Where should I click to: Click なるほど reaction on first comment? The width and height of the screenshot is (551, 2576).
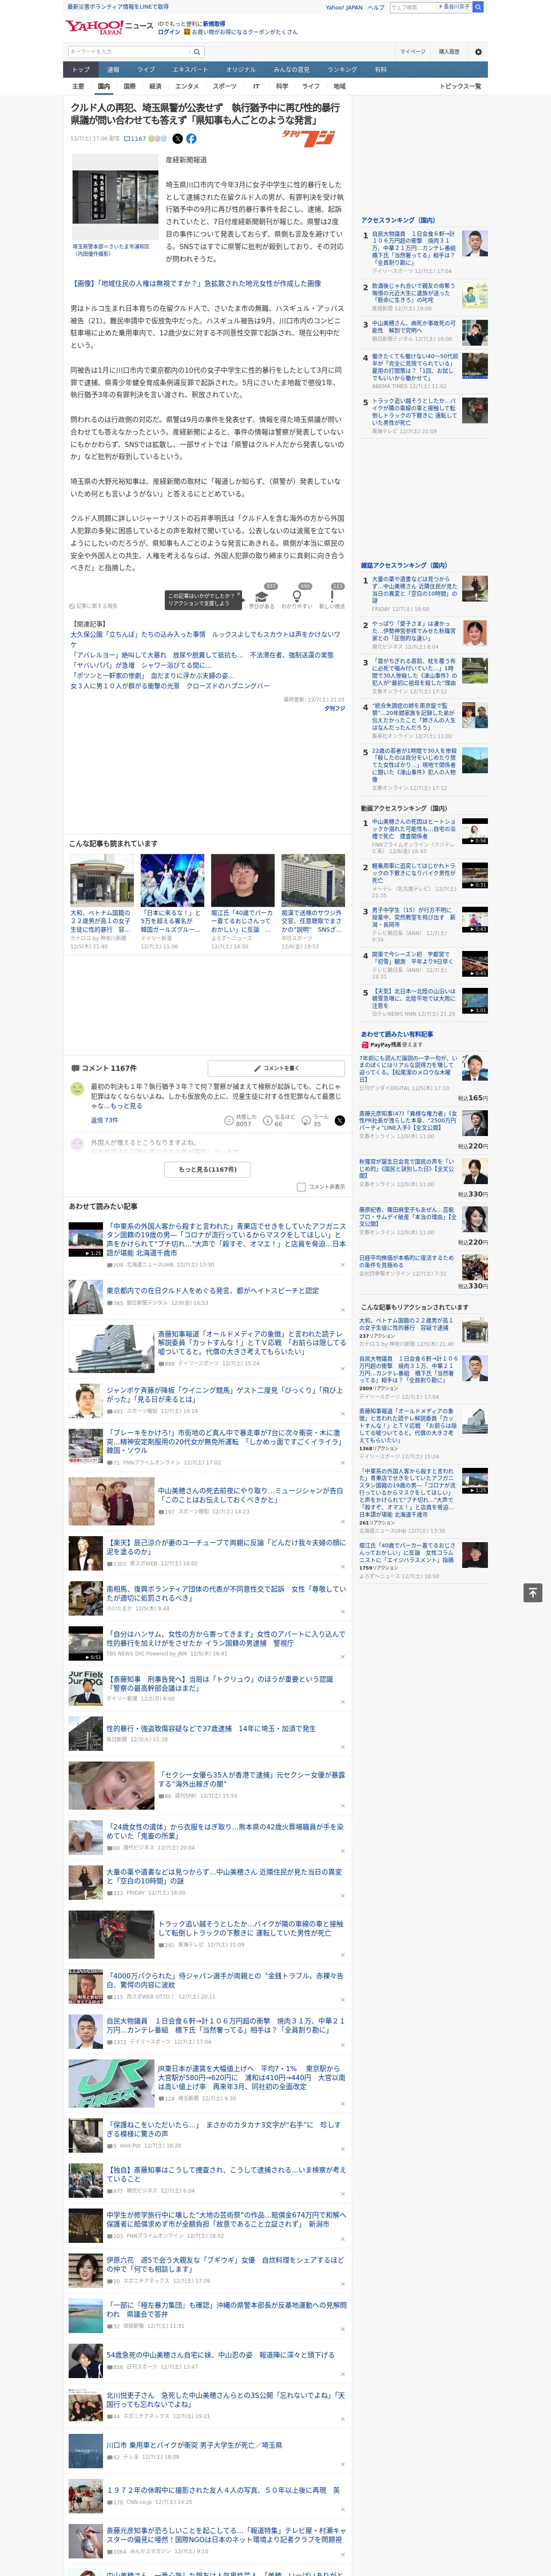[280, 1120]
